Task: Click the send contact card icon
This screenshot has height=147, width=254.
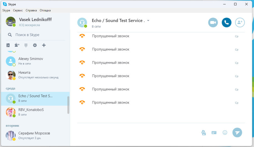Action: coord(214,133)
